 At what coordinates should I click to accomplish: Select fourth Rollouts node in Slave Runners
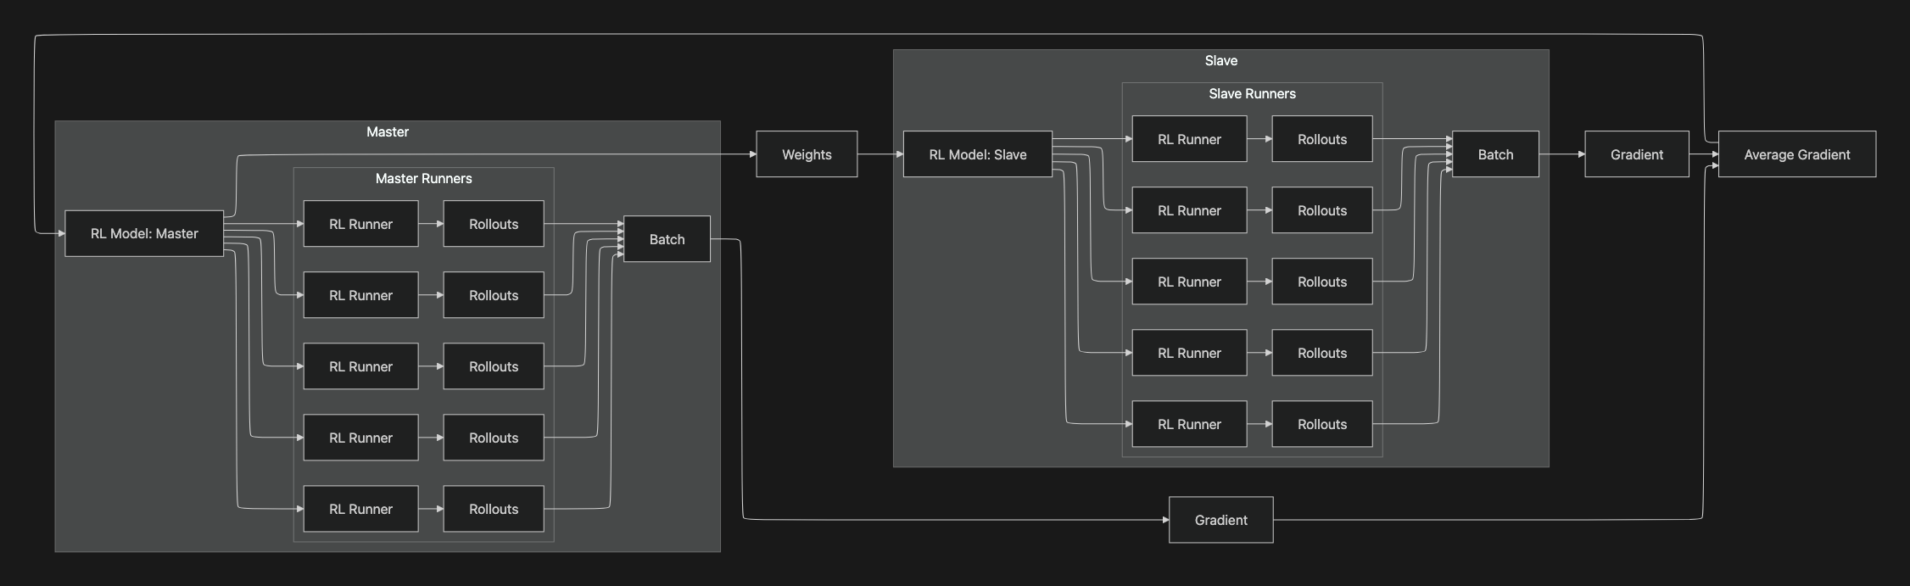point(1322,353)
